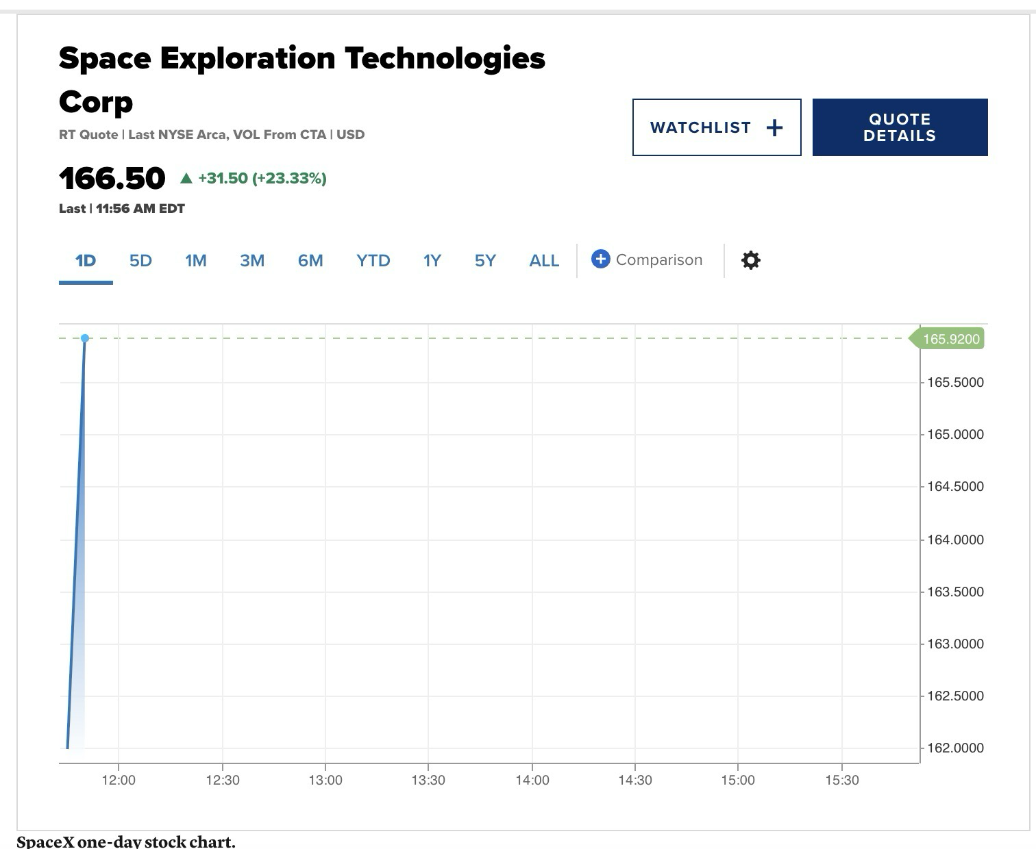Click the 164.5000 price axis label

click(955, 487)
